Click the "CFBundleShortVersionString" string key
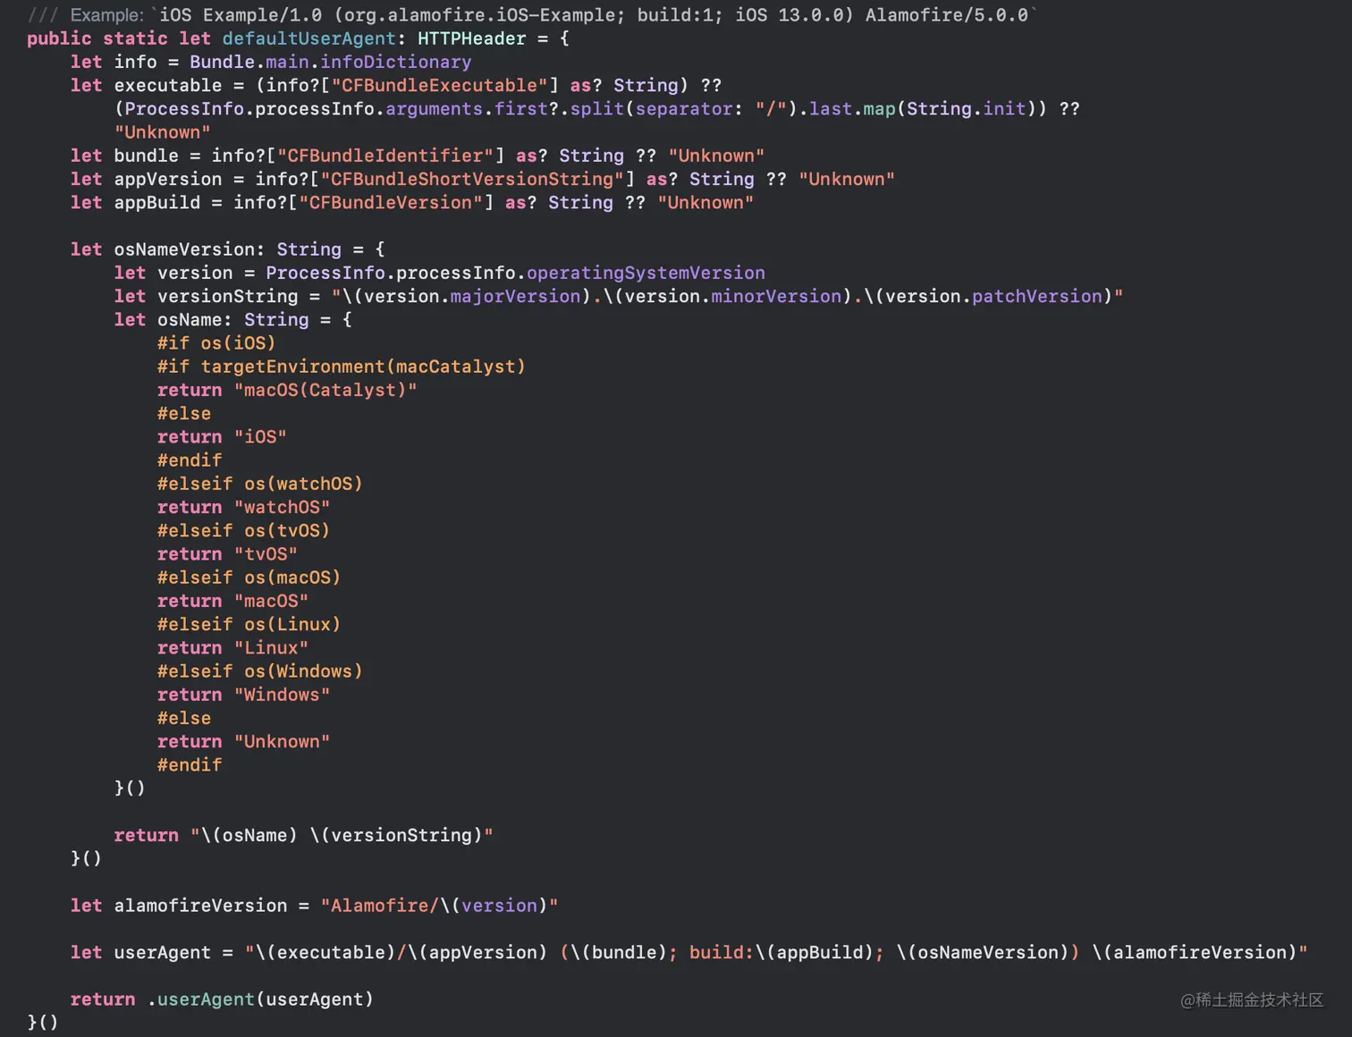The height and width of the screenshot is (1037, 1352). pos(471,179)
